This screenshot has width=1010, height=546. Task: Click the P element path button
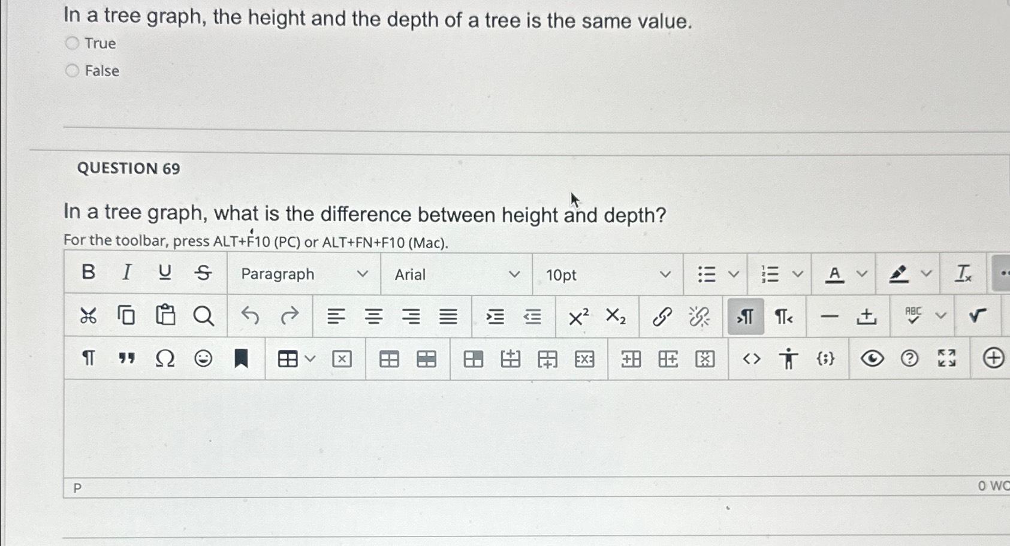click(x=77, y=488)
